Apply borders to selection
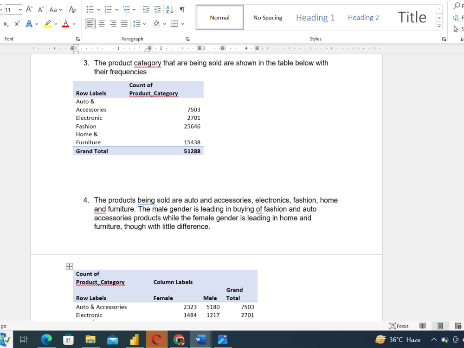464x348 pixels. 174,24
